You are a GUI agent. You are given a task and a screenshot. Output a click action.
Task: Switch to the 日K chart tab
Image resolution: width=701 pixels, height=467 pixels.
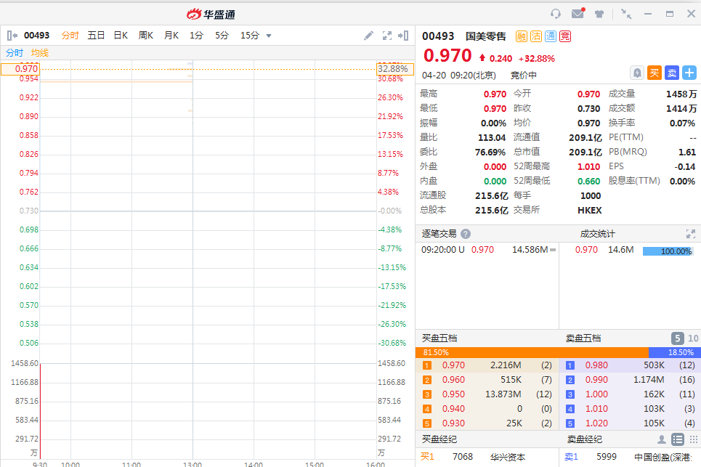(x=121, y=36)
